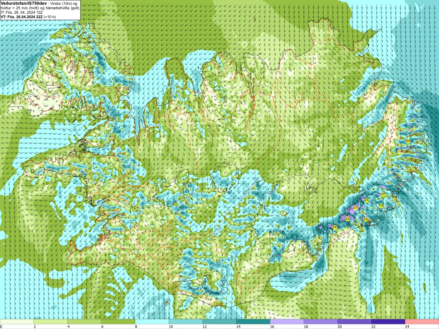Click the legend tick label 2

coord(35,327)
